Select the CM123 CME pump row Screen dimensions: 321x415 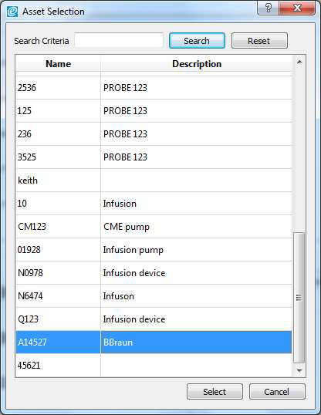tap(154, 227)
